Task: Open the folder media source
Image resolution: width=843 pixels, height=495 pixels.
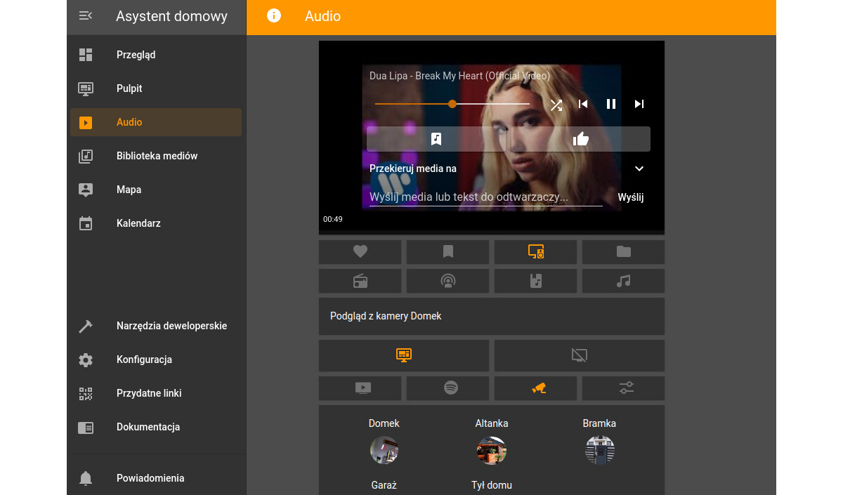Action: click(x=624, y=251)
